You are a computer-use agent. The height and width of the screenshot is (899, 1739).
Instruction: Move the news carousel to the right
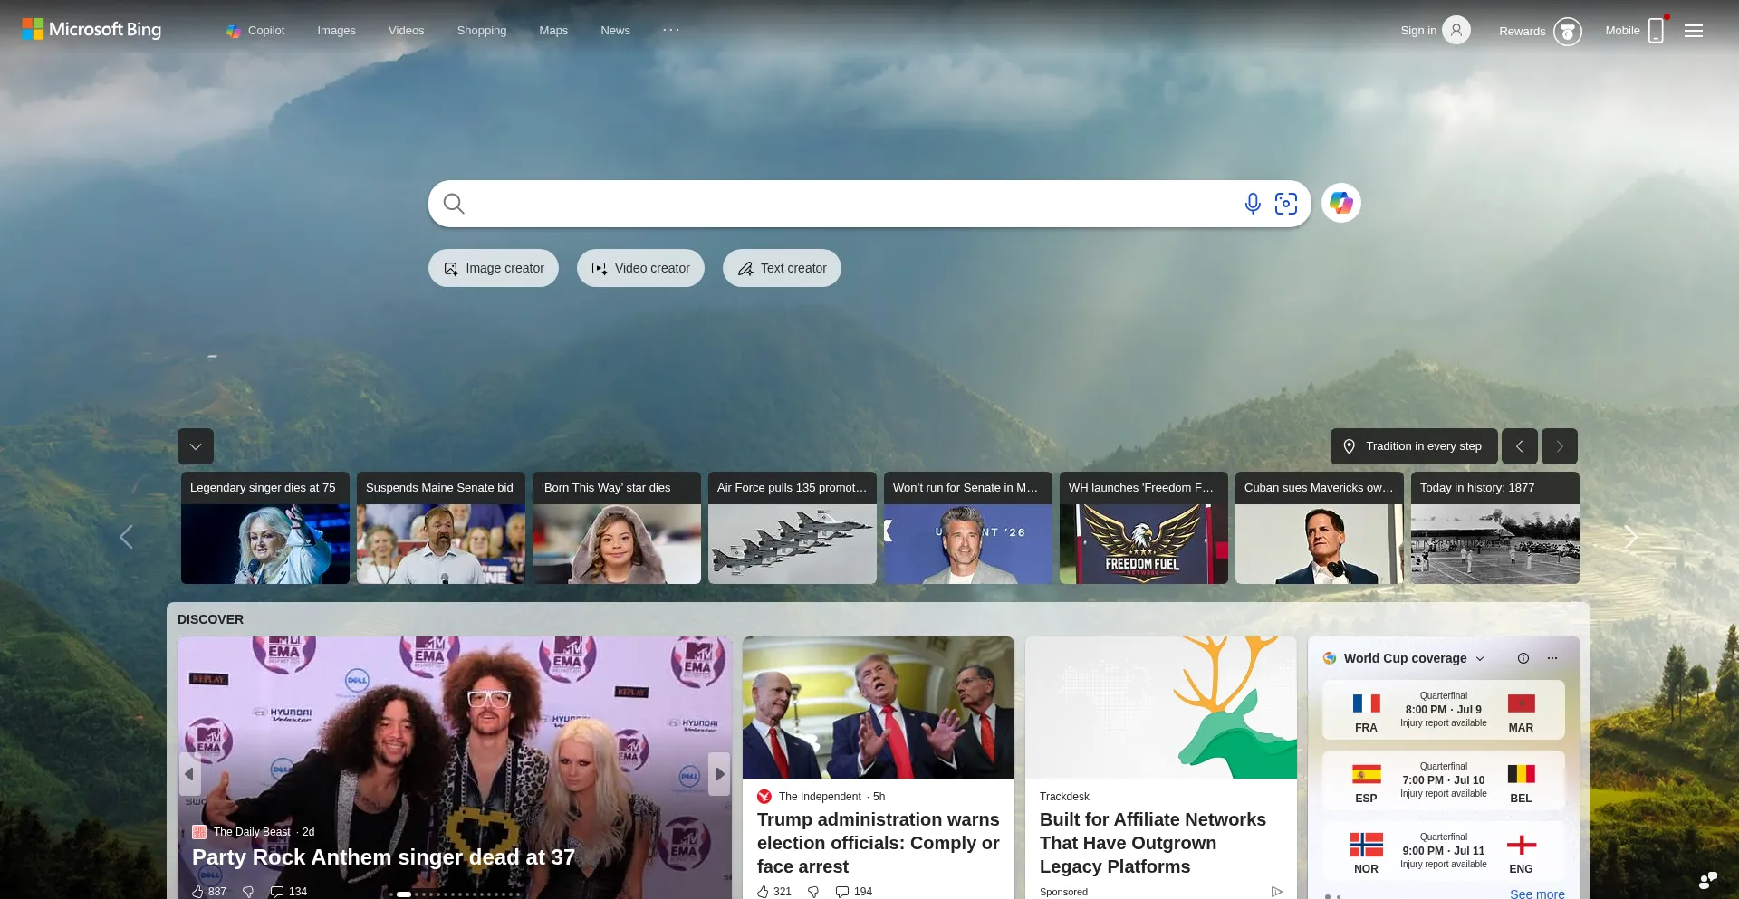pyautogui.click(x=1630, y=537)
